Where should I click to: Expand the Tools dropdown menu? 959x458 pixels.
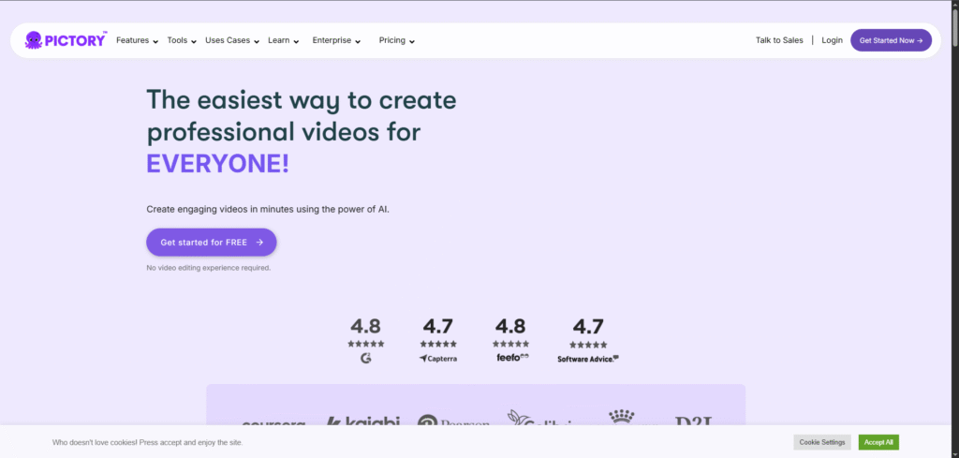[182, 40]
